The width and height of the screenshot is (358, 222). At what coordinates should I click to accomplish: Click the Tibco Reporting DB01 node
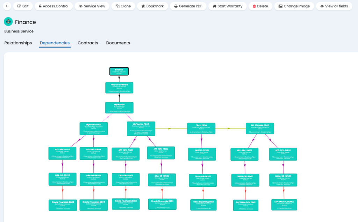(203, 205)
